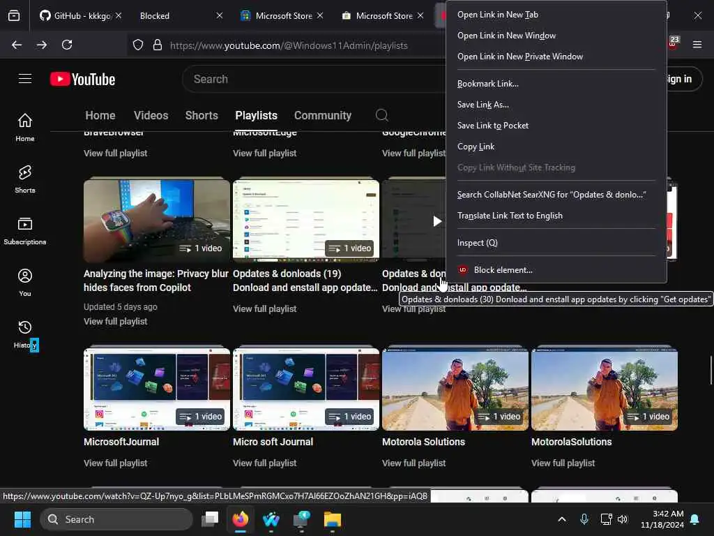Open the tracking protection shield icon
Viewport: 714px width, 536px height.
point(138,45)
